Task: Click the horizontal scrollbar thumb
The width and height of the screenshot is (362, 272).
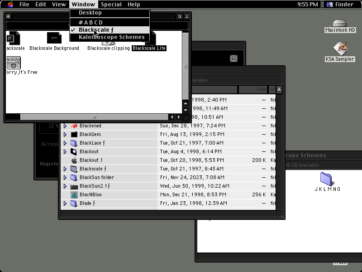Action: point(94,117)
